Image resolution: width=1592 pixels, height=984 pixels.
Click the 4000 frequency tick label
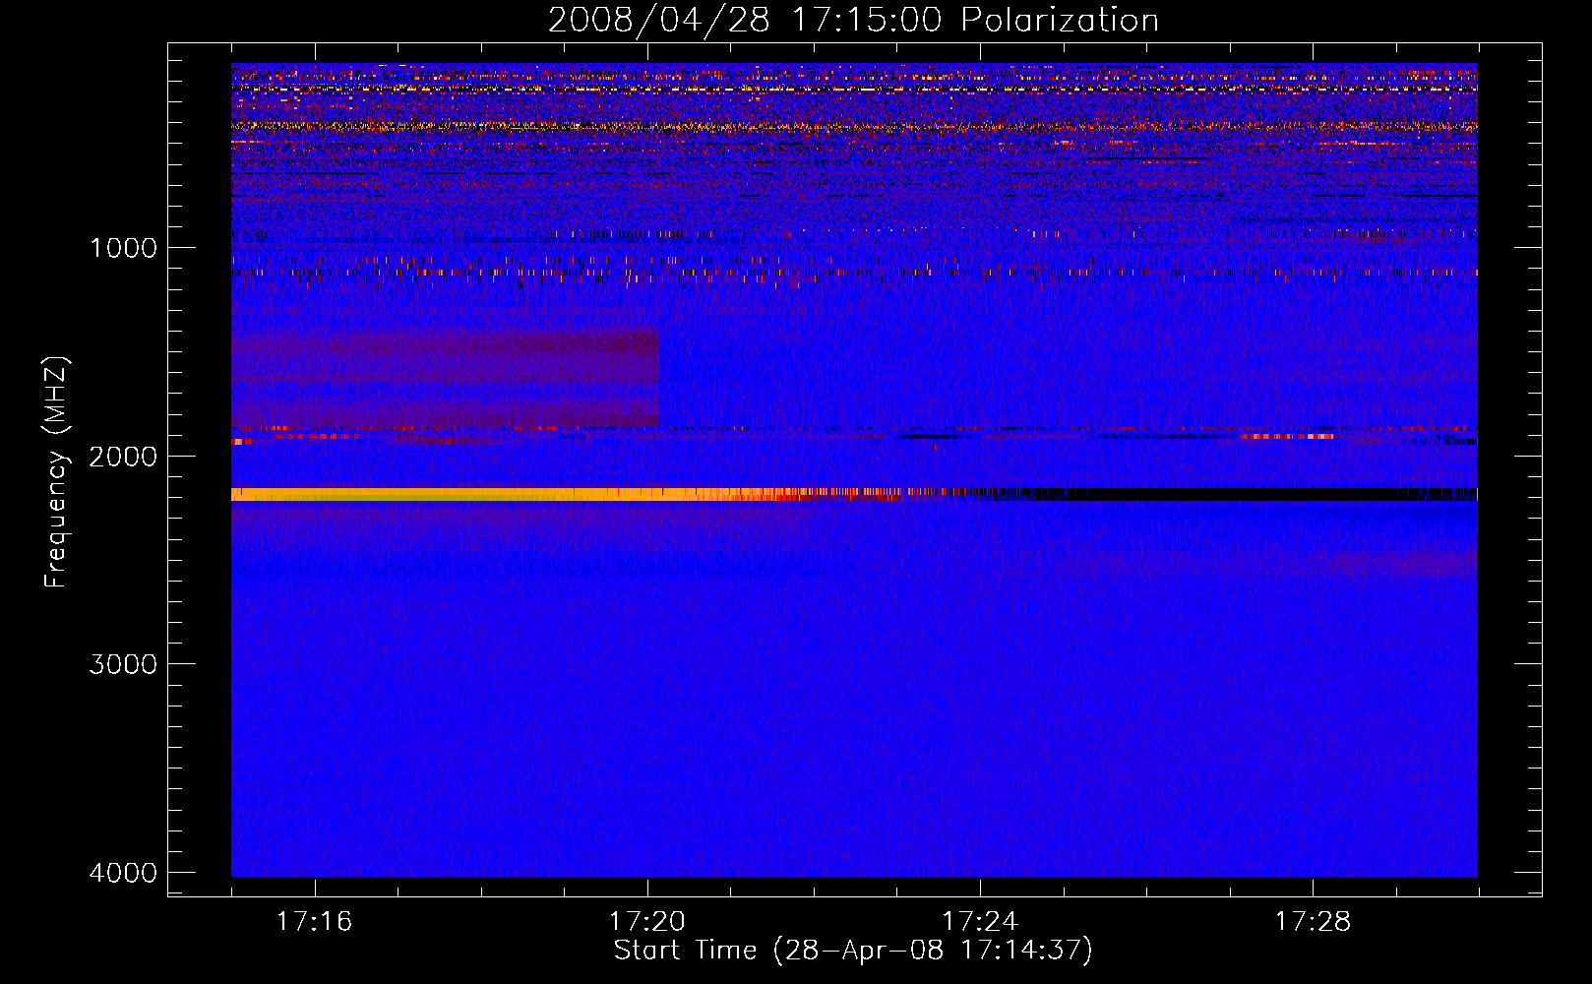123,873
